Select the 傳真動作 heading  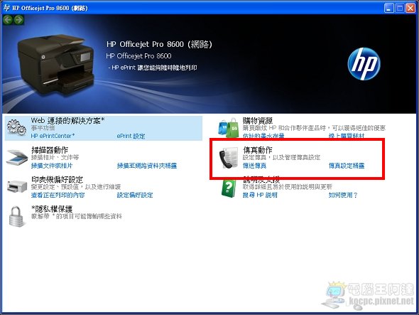[258, 150]
